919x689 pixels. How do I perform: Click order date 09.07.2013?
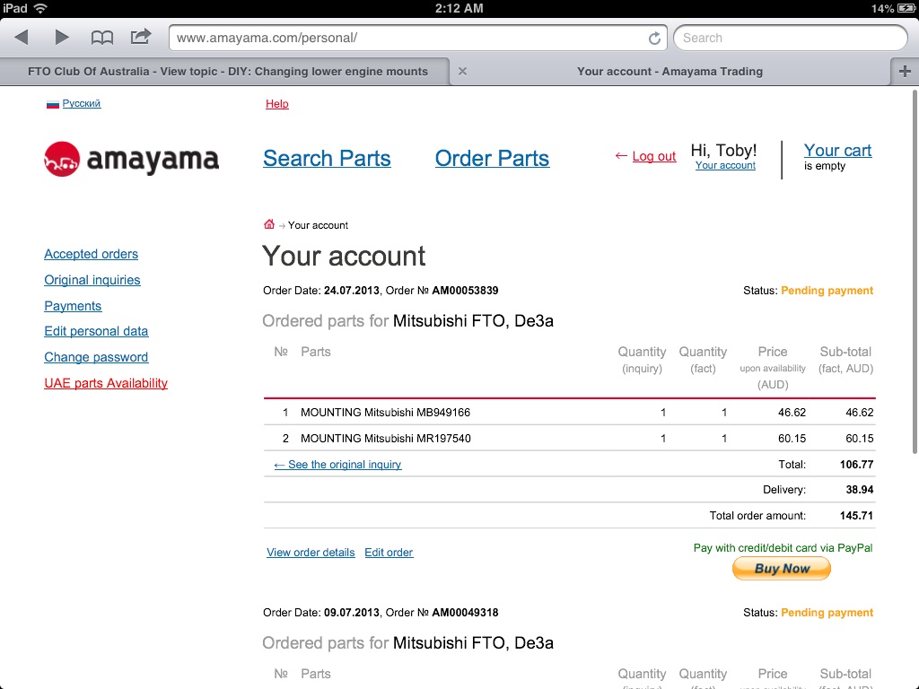(352, 613)
